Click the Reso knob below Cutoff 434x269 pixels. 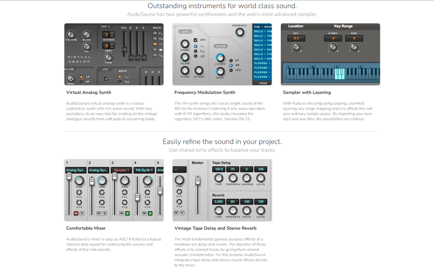[x=220, y=71]
